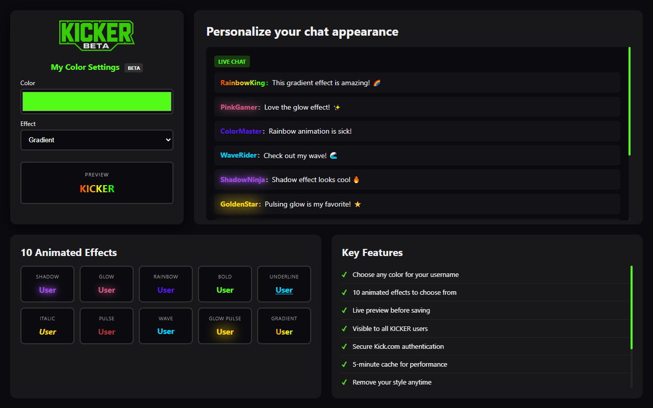The image size is (653, 408).
Task: Open the Effect dropdown showing Gradient
Action: click(x=97, y=140)
